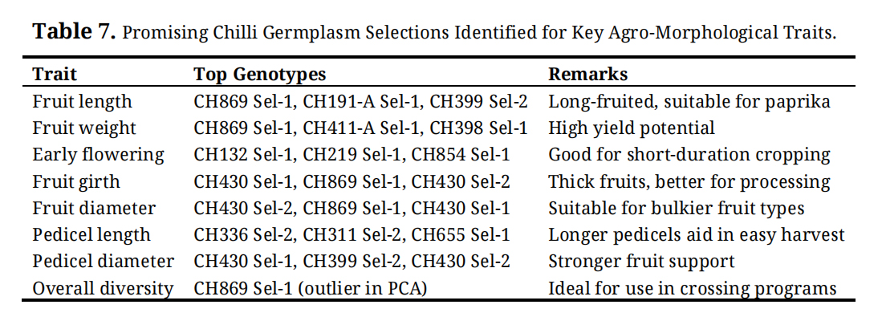Select the Top Genotypes column header

tap(260, 75)
